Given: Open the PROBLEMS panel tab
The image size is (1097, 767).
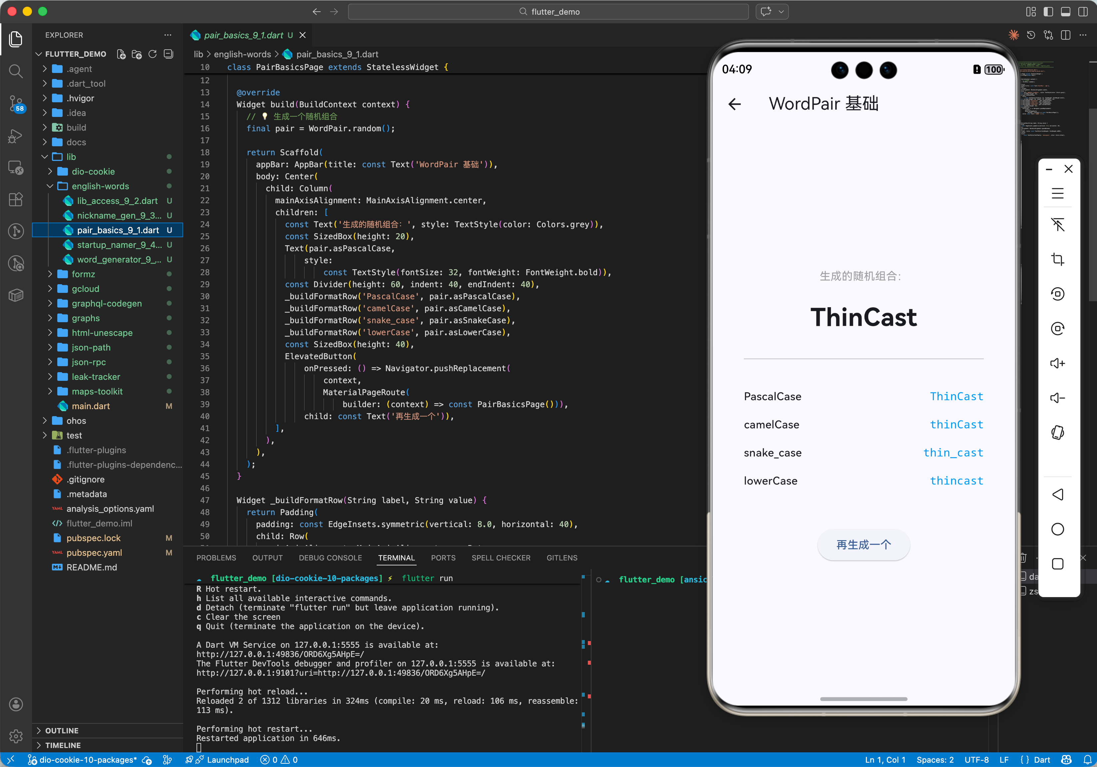Looking at the screenshot, I should click(216, 558).
